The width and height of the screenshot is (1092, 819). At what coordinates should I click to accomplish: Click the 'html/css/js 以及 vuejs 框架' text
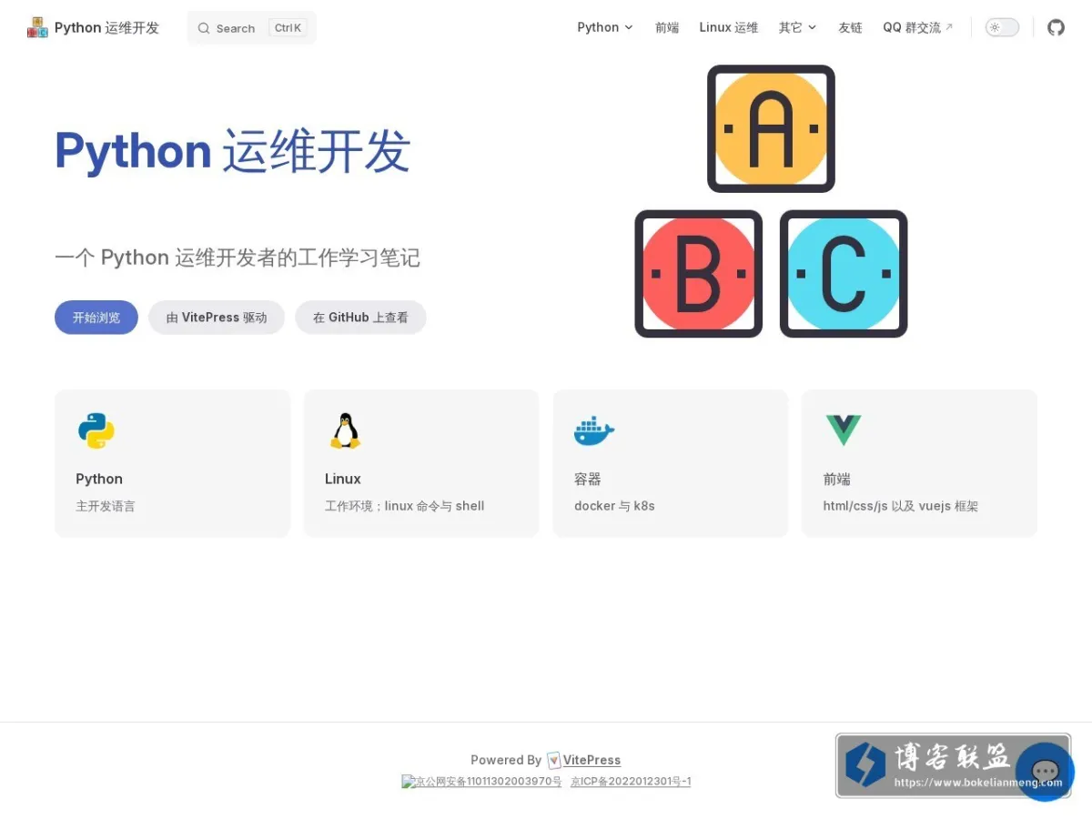coord(901,506)
